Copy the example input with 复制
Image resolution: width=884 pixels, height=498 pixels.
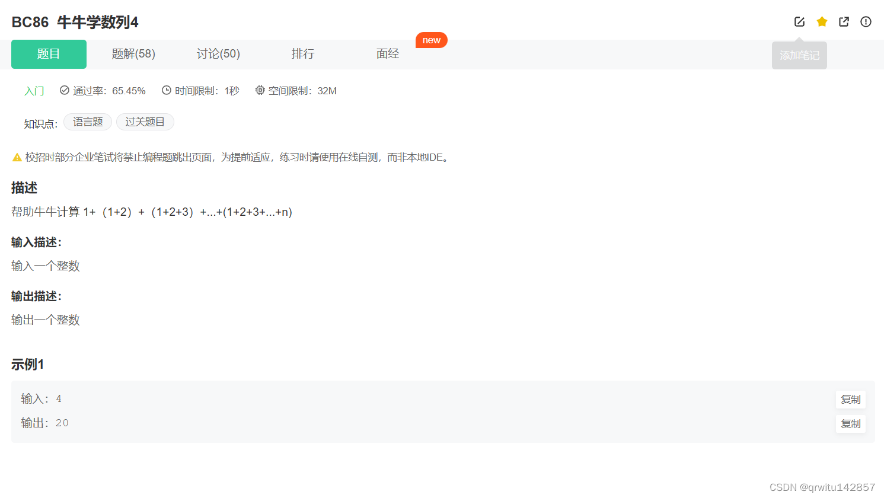click(851, 400)
